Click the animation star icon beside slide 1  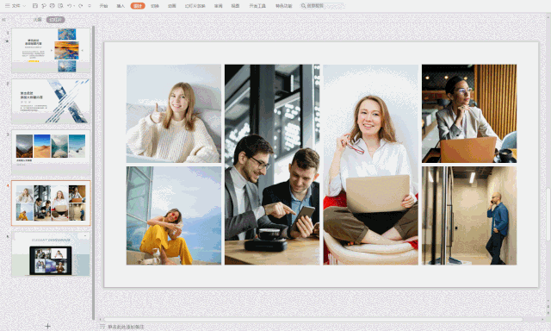(x=7, y=41)
